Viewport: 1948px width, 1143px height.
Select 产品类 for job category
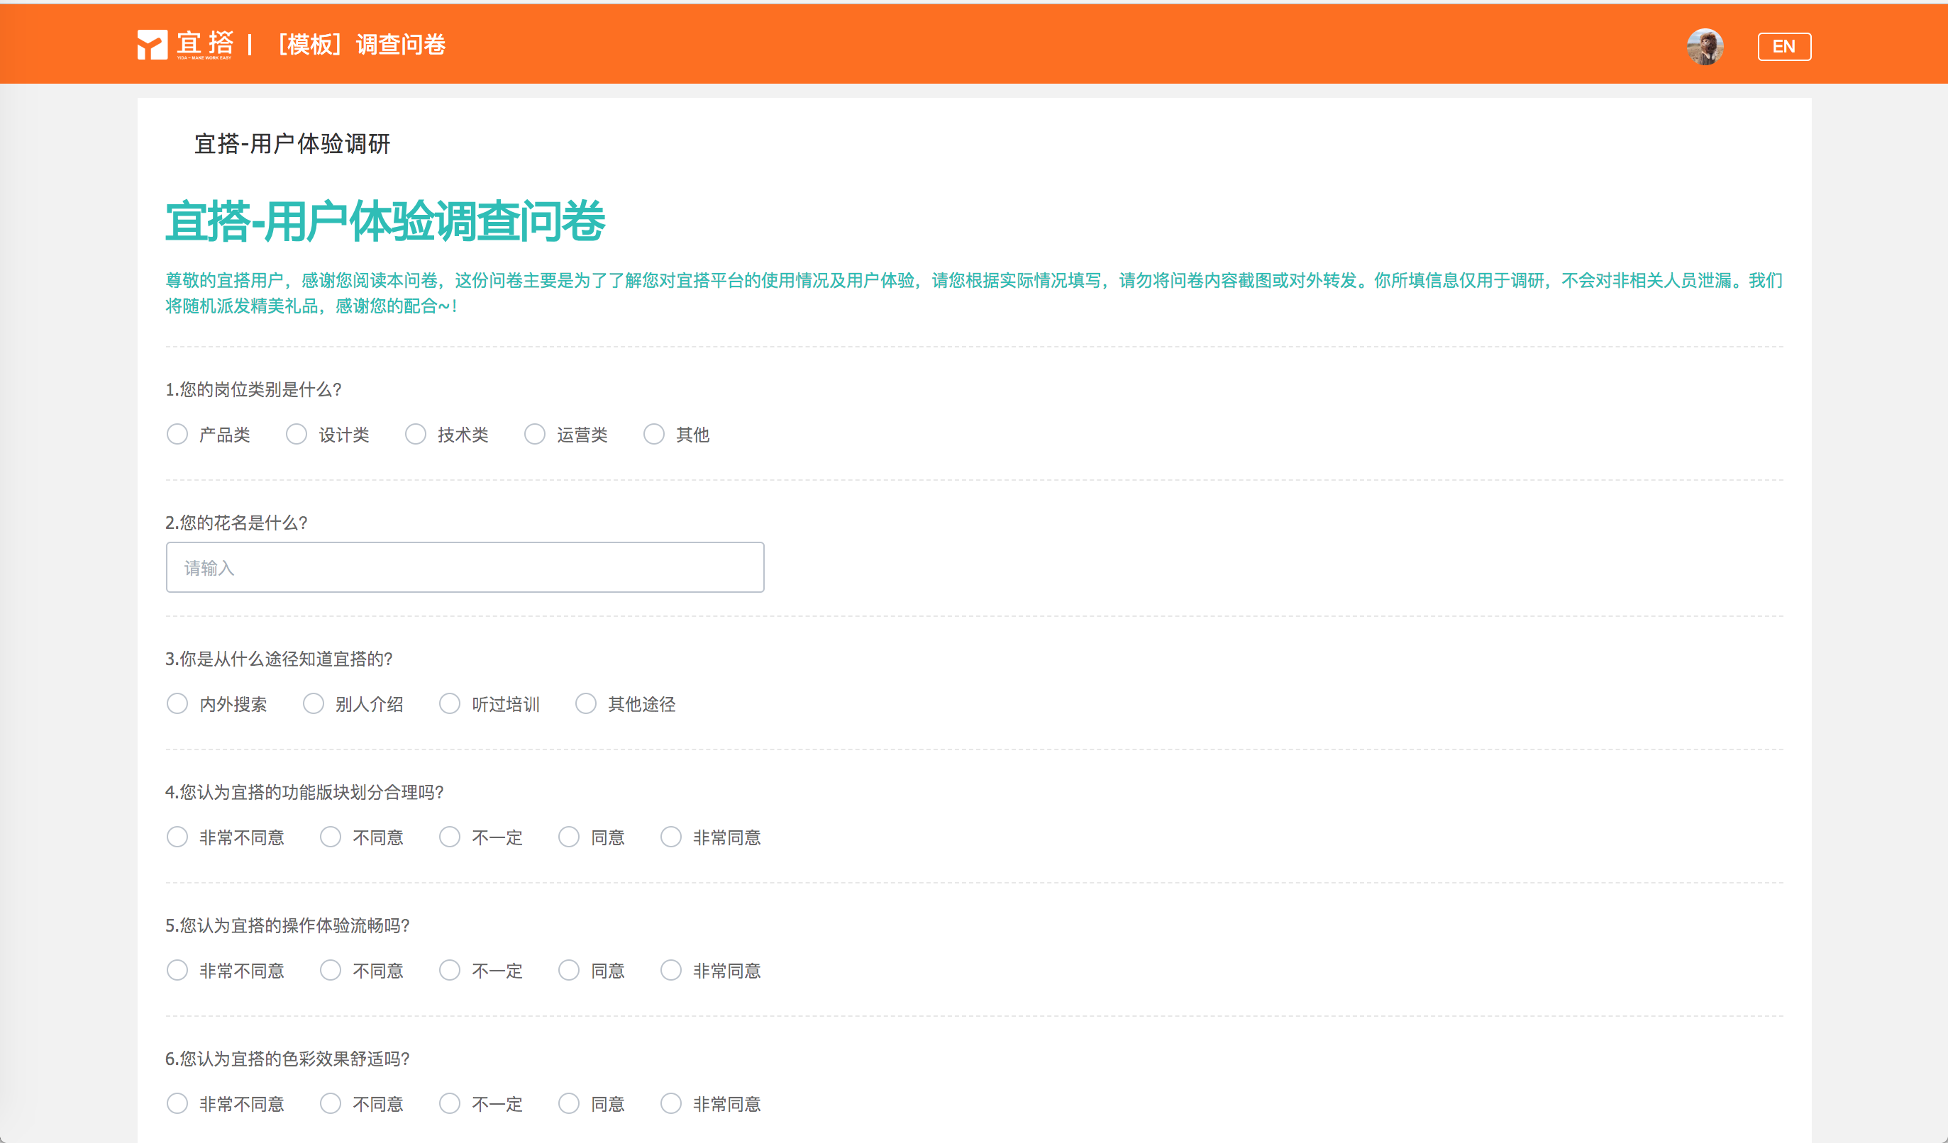pos(178,435)
